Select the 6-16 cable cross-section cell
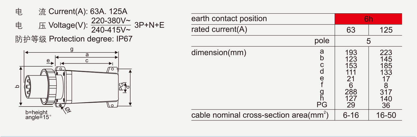This screenshot has height=137, width=417. (351, 115)
